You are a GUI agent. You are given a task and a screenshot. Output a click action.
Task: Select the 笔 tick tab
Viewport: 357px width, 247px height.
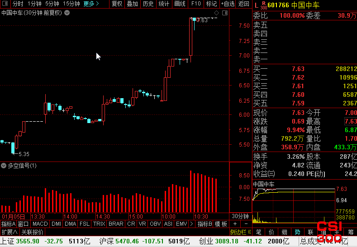(x=259, y=232)
